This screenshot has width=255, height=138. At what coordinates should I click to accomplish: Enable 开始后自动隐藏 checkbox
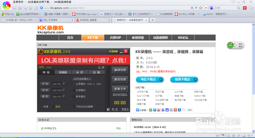pyautogui.click(x=74, y=106)
